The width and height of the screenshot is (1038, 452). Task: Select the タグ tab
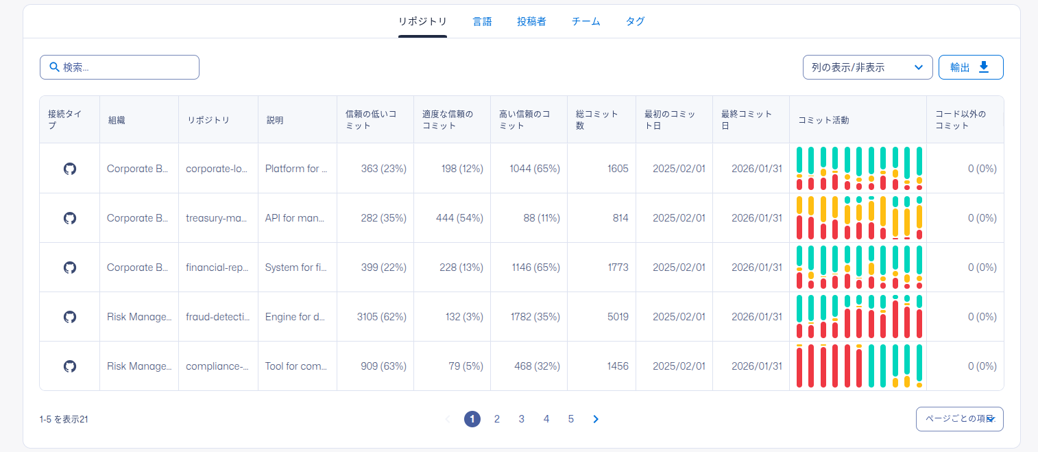(635, 21)
